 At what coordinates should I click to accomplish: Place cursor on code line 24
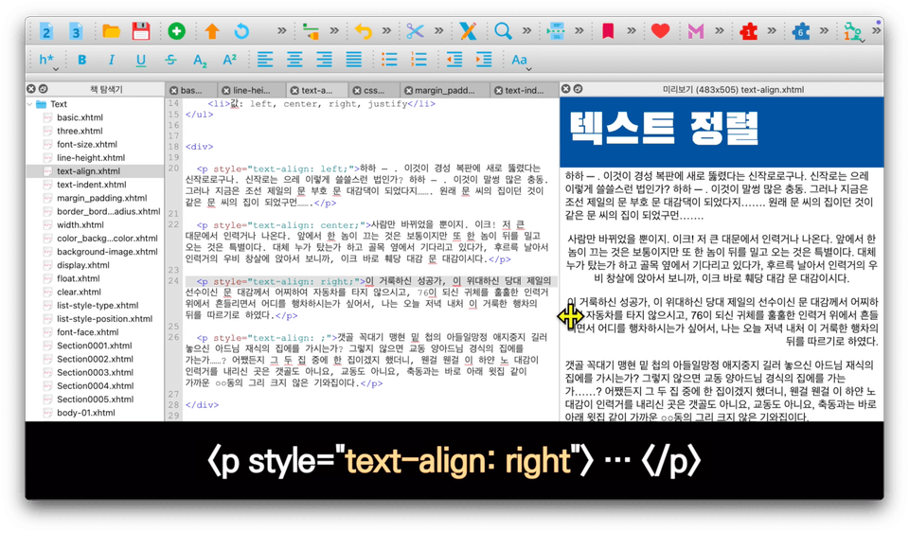(371, 281)
